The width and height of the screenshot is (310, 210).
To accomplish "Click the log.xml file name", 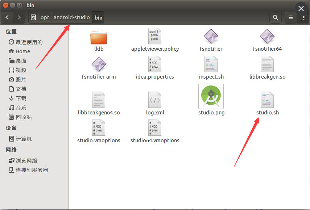I will (x=155, y=113).
